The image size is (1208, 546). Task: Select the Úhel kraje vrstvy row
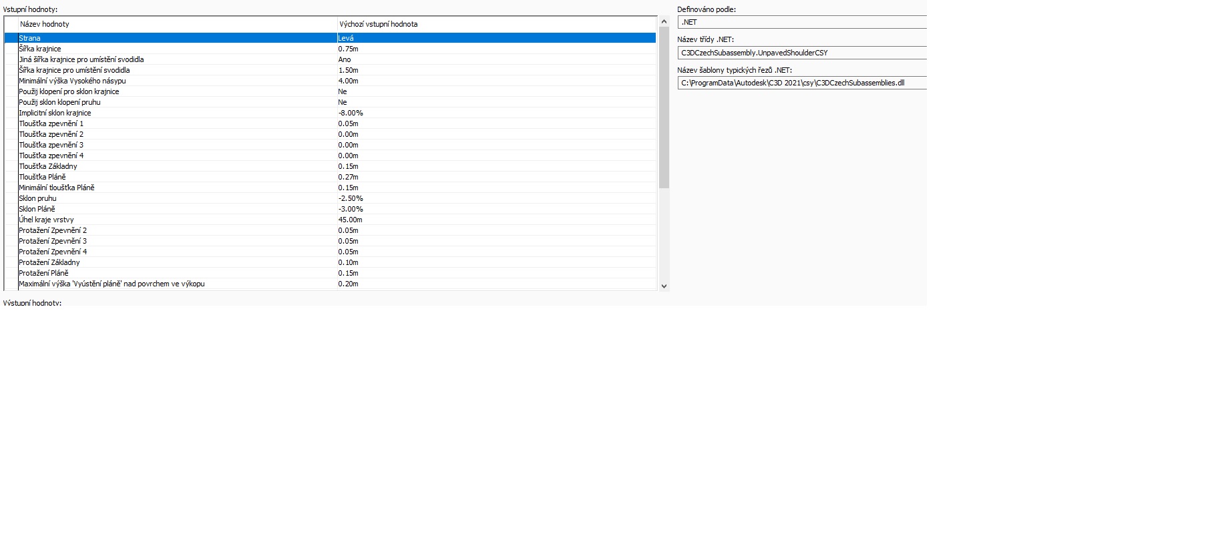pos(46,220)
